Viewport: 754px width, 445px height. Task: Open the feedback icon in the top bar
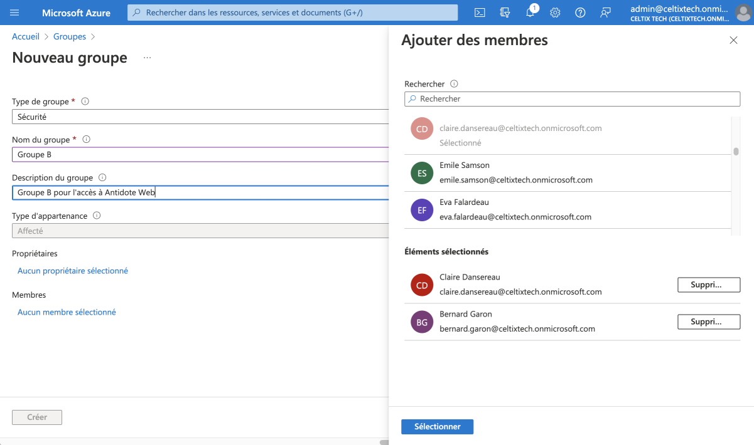click(605, 13)
